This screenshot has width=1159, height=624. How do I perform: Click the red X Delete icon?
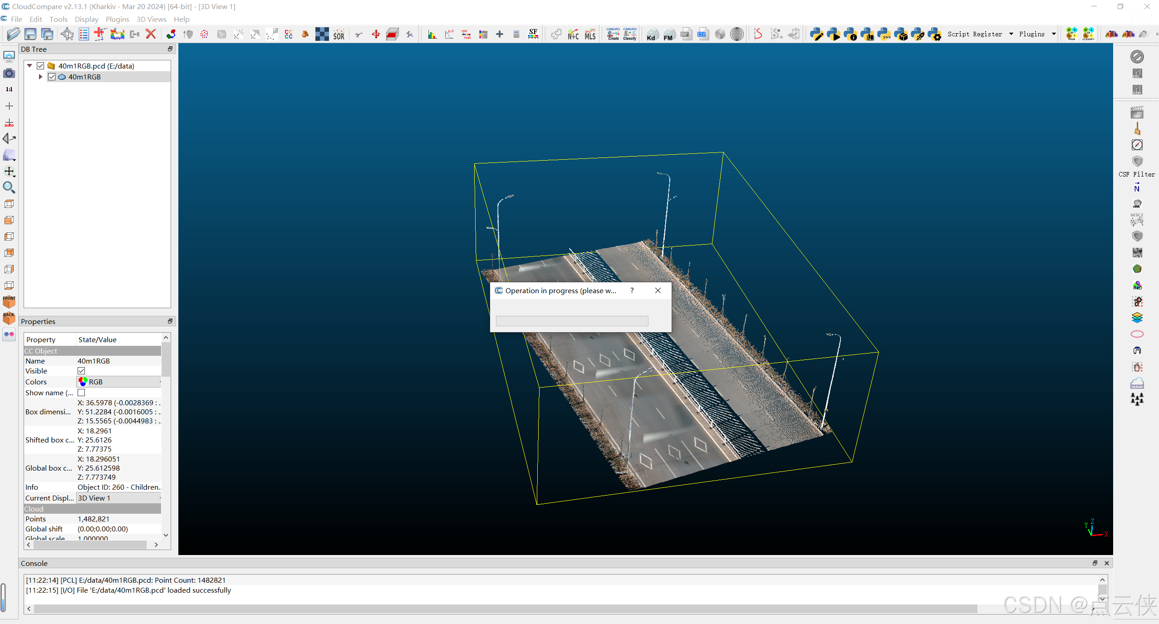tap(151, 34)
